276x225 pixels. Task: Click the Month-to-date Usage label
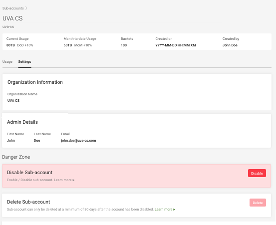[80, 39]
